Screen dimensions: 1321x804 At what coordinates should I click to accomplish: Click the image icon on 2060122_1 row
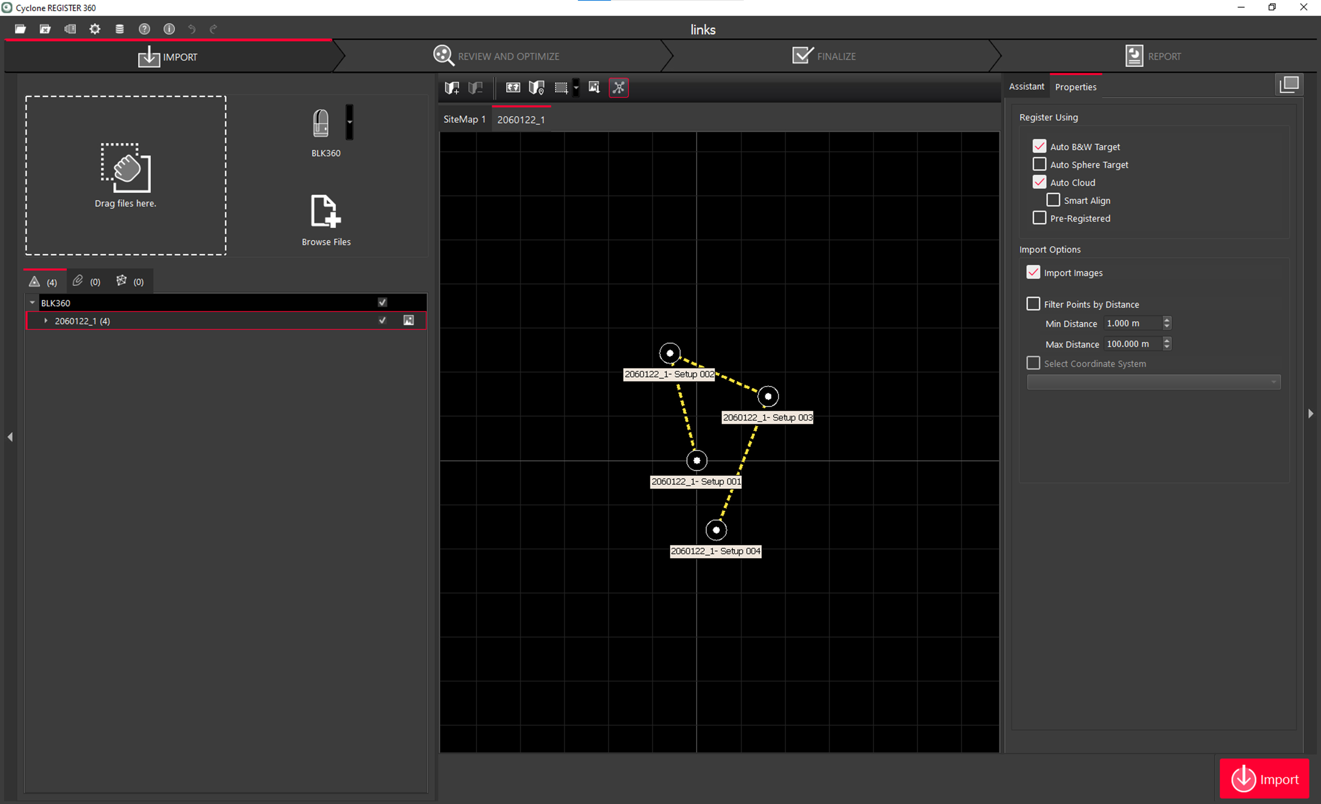pos(409,320)
